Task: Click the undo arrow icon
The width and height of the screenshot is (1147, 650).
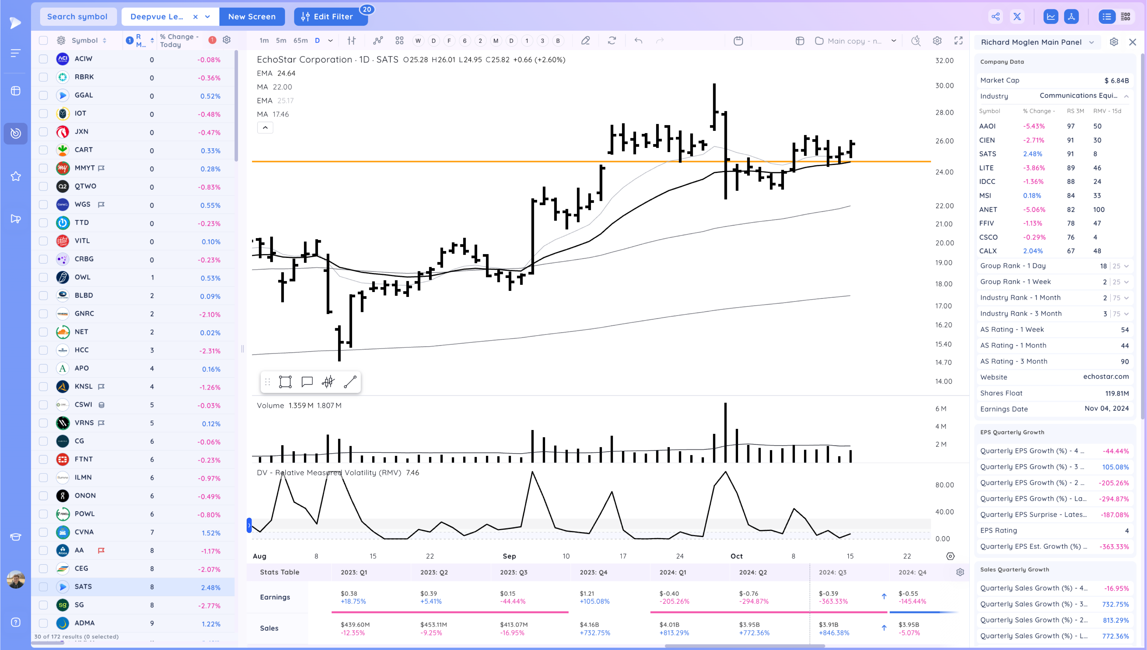Action: tap(638, 41)
